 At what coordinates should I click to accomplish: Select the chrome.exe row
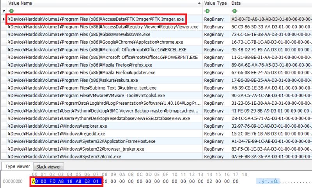156,42
